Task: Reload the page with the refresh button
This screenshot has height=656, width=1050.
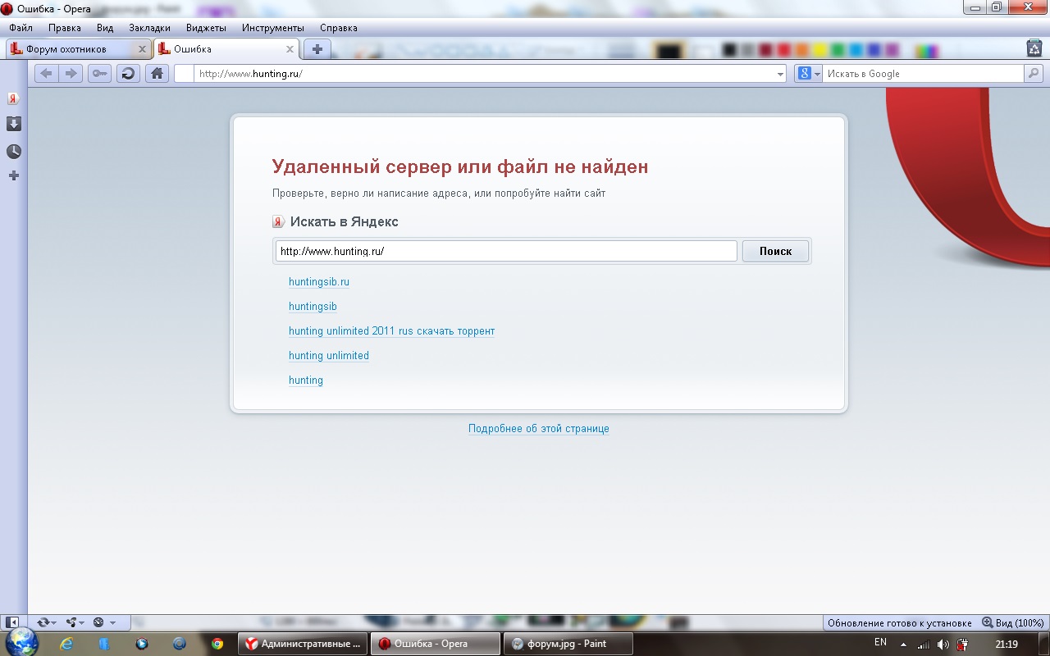Action: pos(128,74)
